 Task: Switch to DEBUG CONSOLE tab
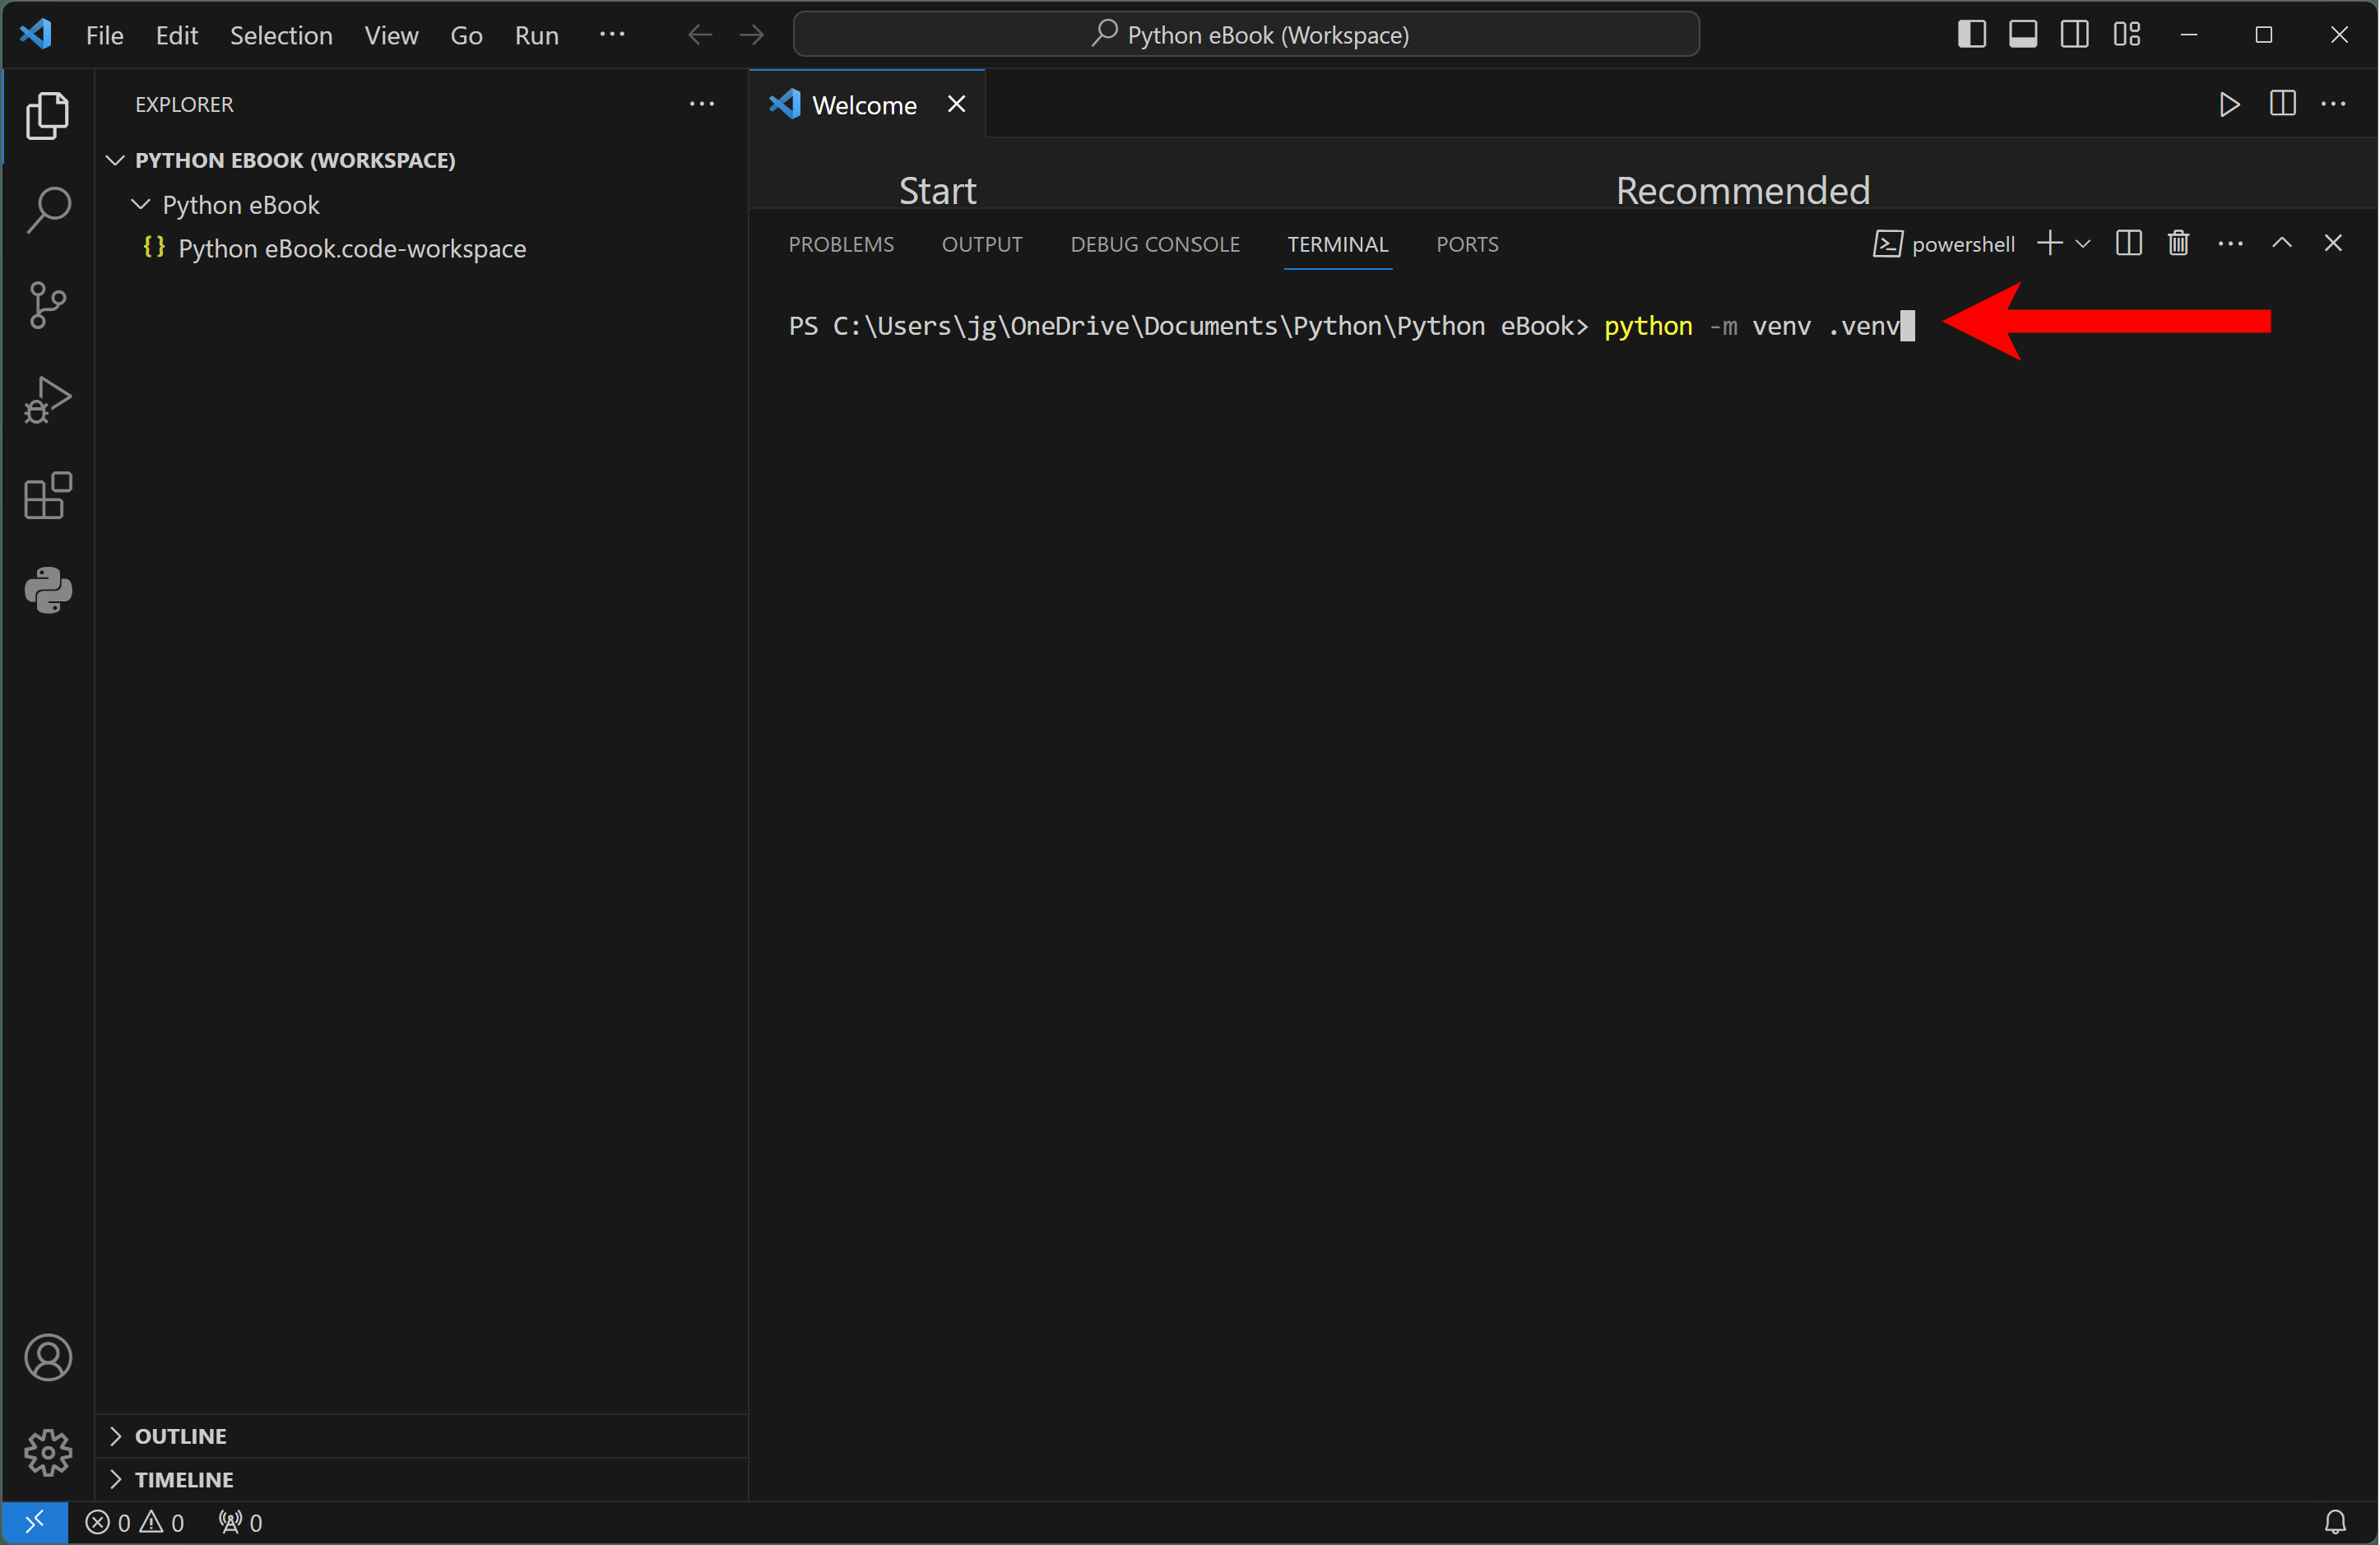[x=1155, y=244]
